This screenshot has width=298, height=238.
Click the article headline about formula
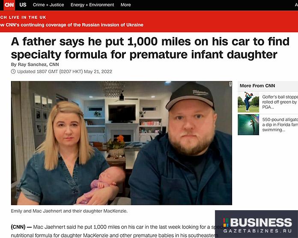click(150, 48)
